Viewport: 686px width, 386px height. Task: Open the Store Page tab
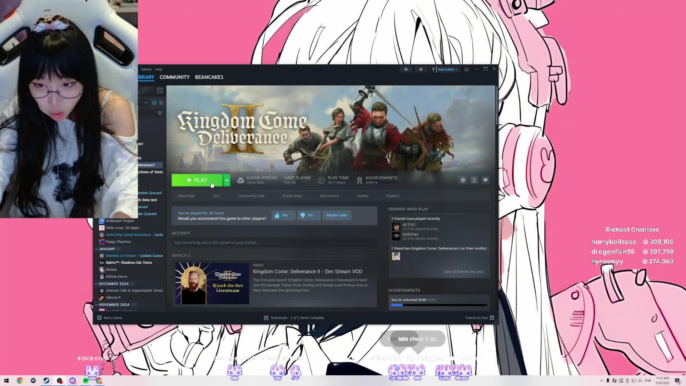click(x=186, y=196)
